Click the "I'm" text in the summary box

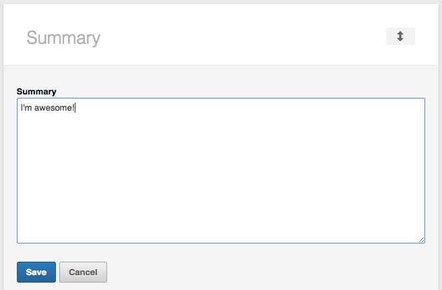click(x=26, y=108)
